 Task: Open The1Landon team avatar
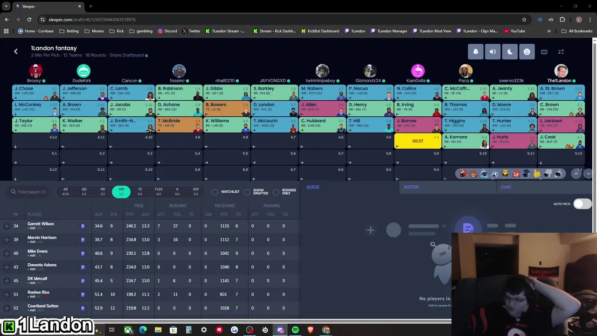pos(561,71)
